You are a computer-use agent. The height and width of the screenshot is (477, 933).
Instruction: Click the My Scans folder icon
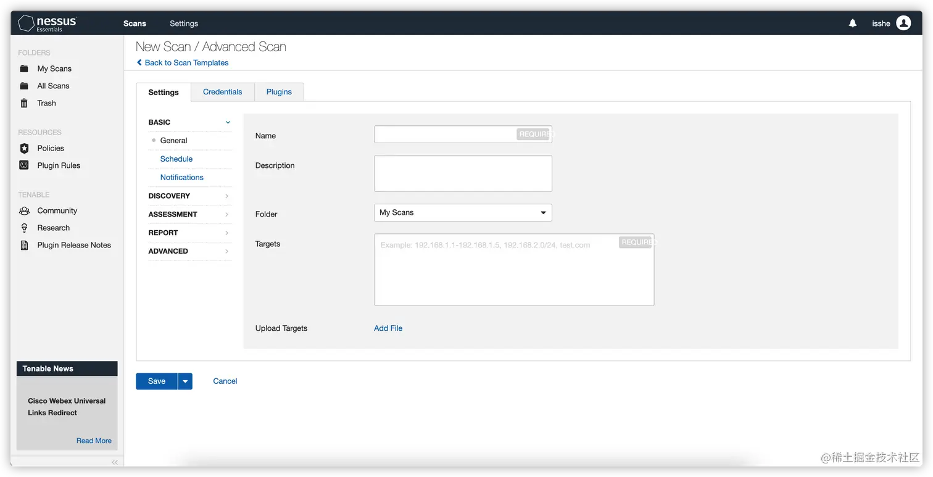[24, 68]
